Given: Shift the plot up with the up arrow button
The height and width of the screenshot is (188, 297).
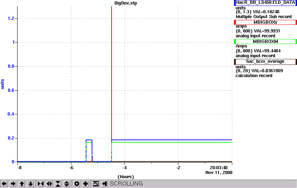Looking at the screenshot, I should point(22,184).
